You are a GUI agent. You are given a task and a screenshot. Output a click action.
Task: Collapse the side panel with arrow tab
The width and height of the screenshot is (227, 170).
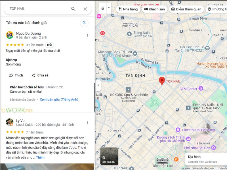(98, 85)
